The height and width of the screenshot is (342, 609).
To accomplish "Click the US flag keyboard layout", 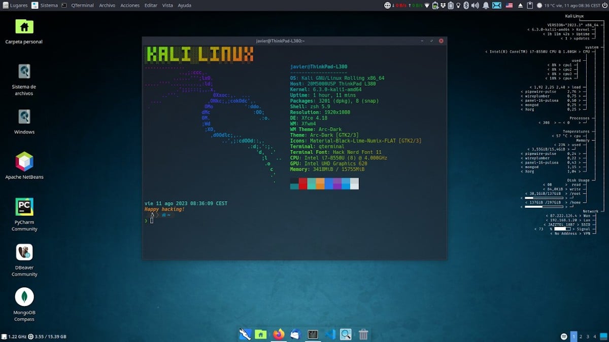I will (x=509, y=6).
